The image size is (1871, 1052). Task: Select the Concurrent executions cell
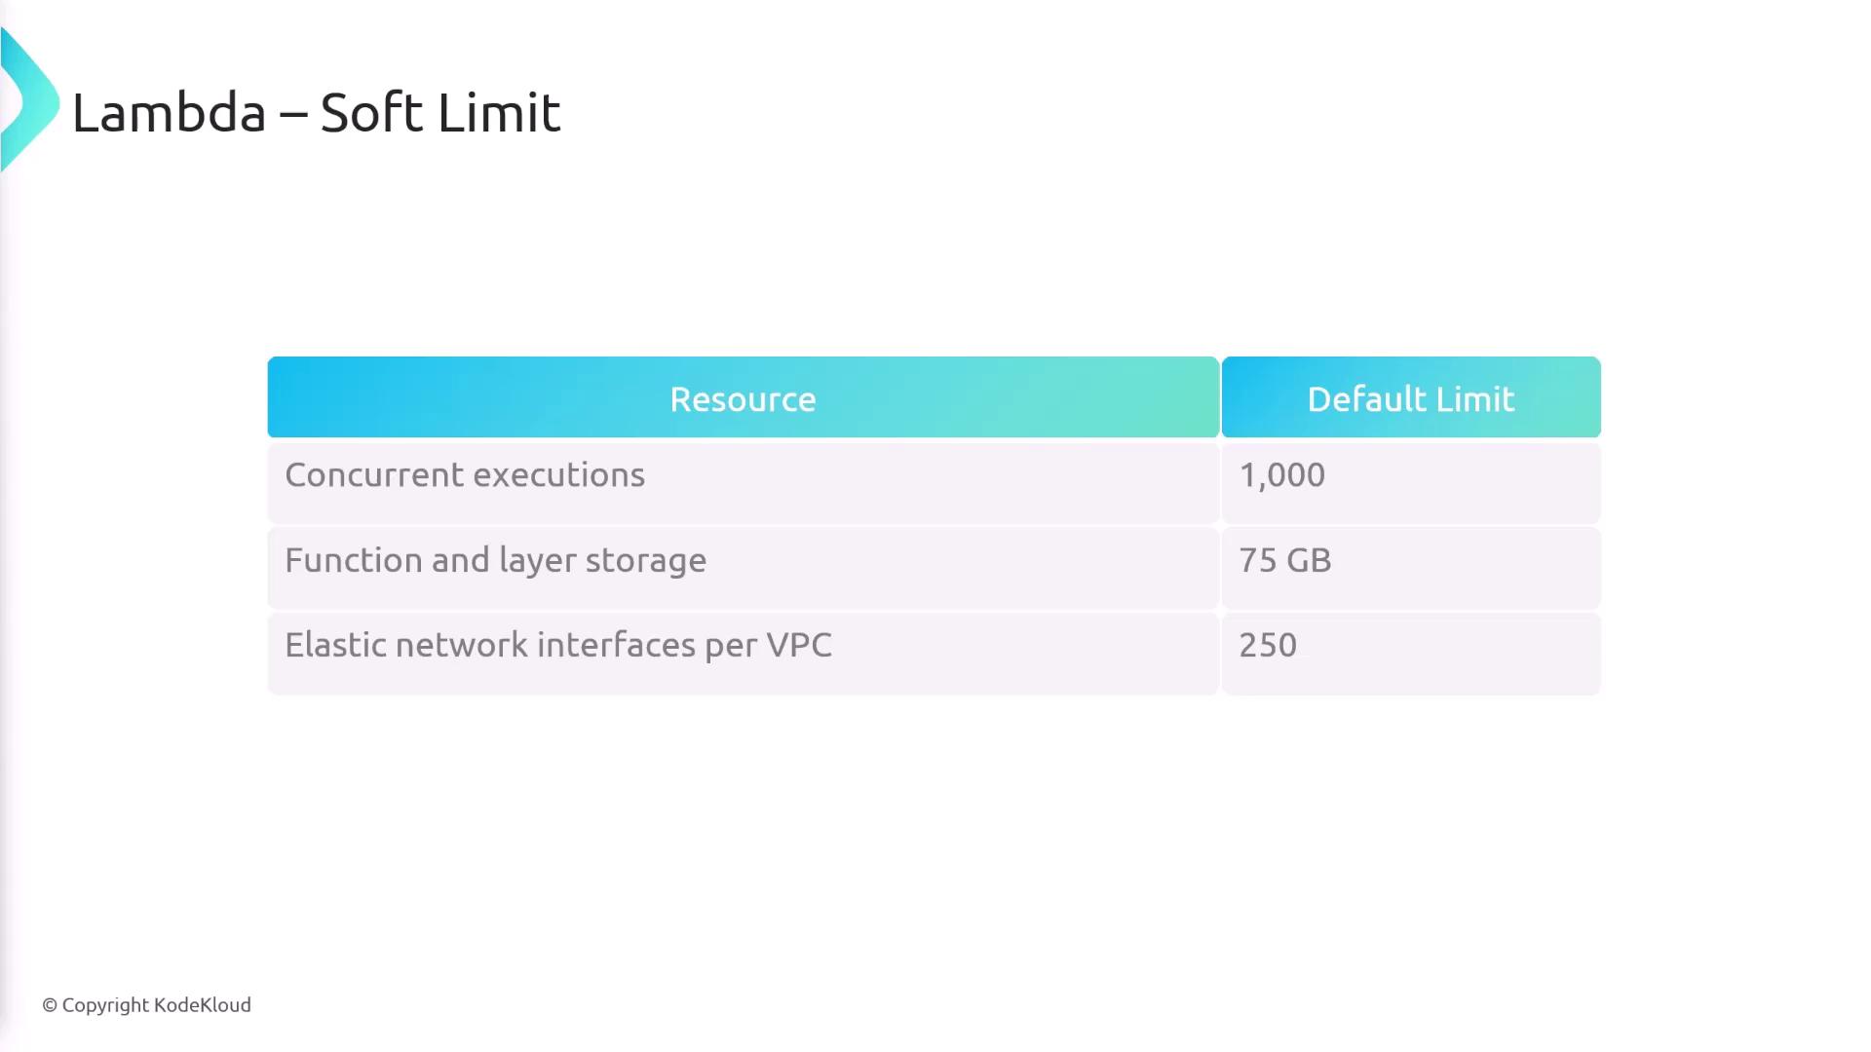[464, 475]
